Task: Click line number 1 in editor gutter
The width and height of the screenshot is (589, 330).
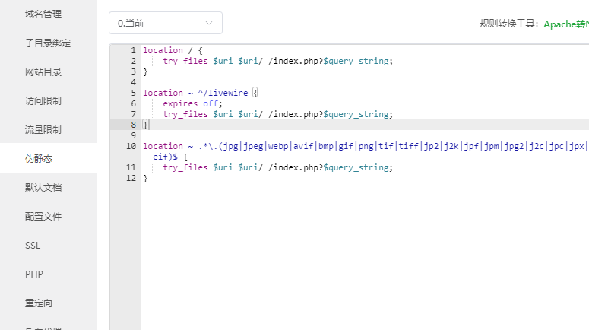Action: coord(133,50)
